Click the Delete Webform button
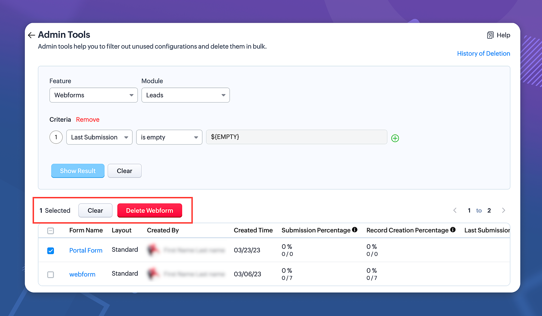Viewport: 542px width, 316px height. [150, 210]
